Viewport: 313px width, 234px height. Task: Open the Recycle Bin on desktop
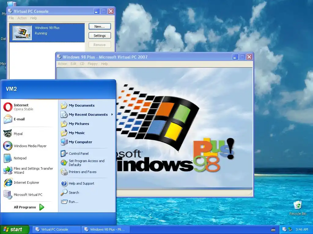pos(298,208)
